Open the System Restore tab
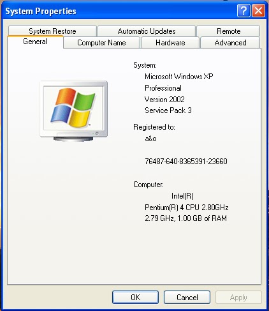Image resolution: width=269 pixels, height=311 pixels. coord(52,31)
